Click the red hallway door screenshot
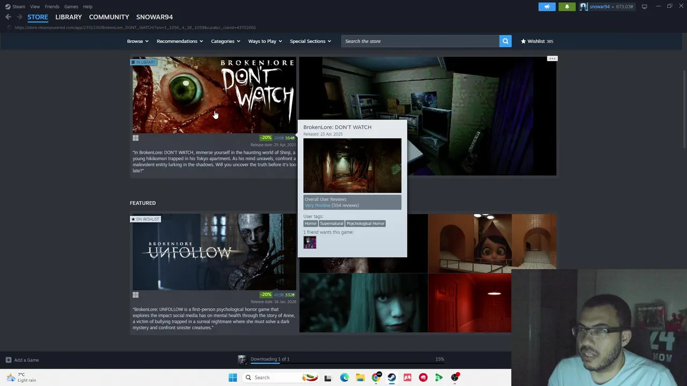687x386 pixels. 470,303
